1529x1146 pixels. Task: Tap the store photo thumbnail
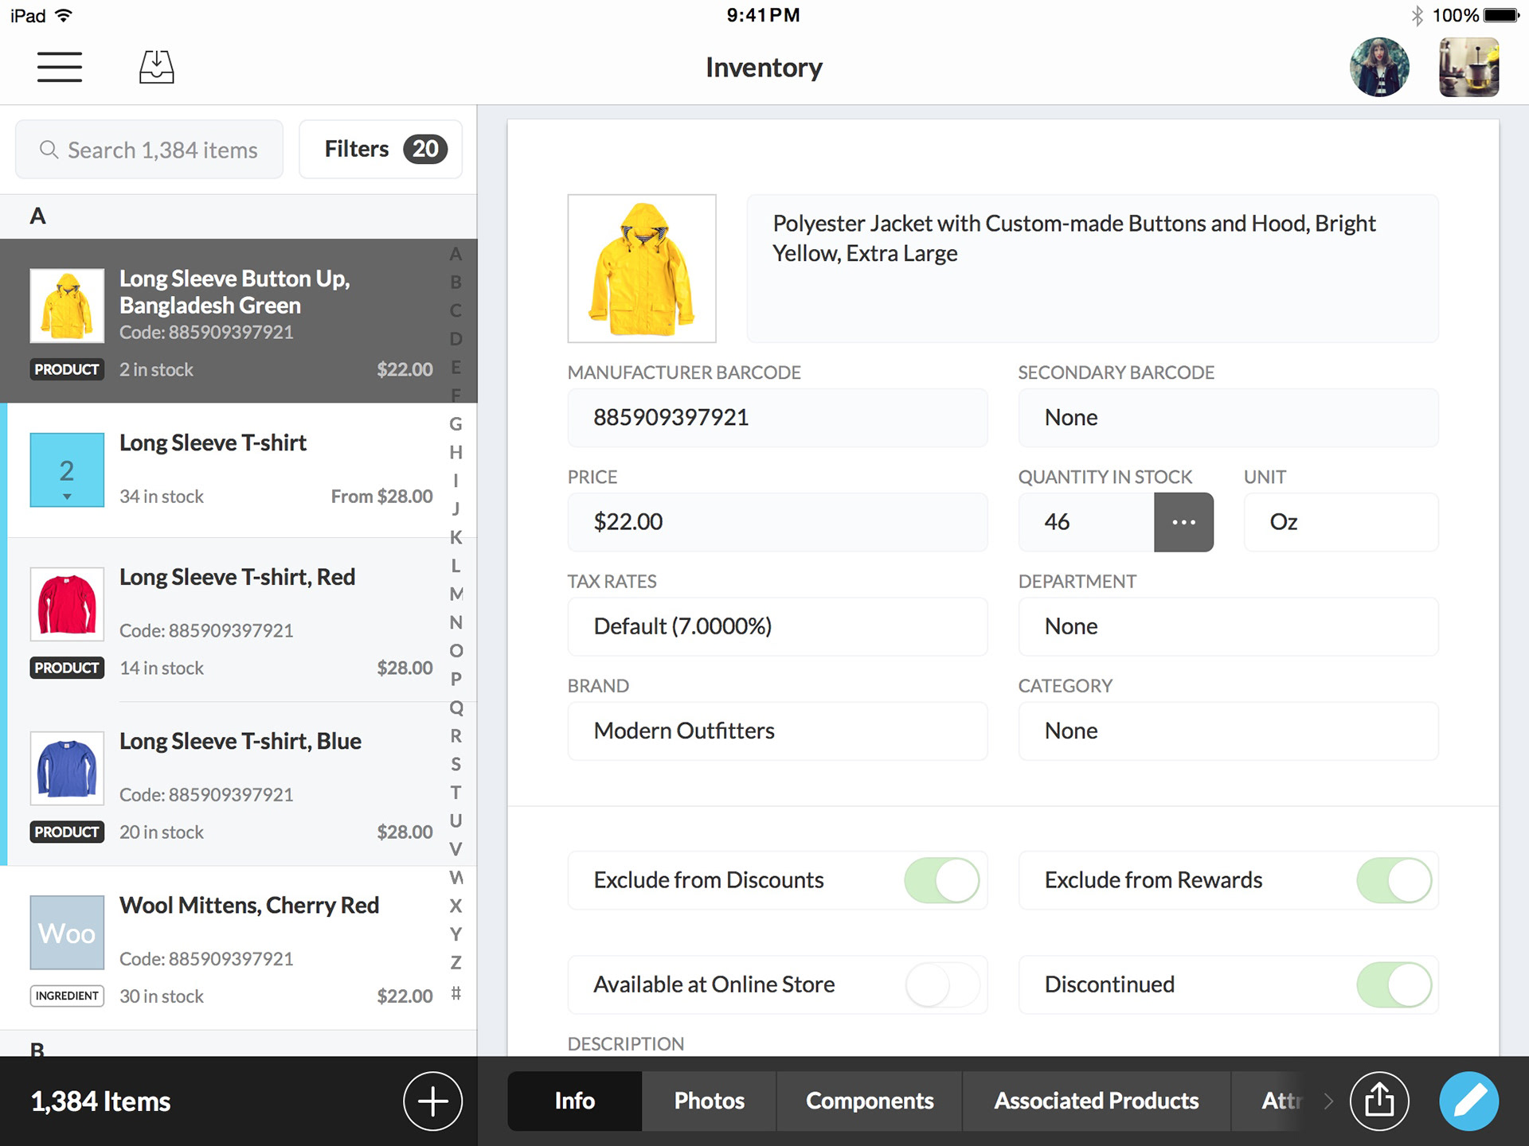pyautogui.click(x=1468, y=67)
